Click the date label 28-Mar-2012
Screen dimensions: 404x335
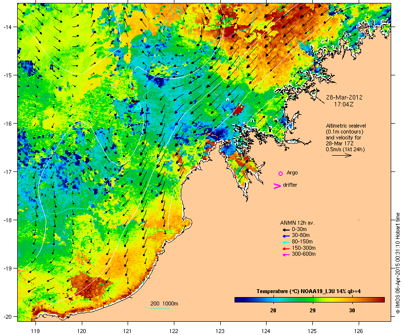[344, 98]
